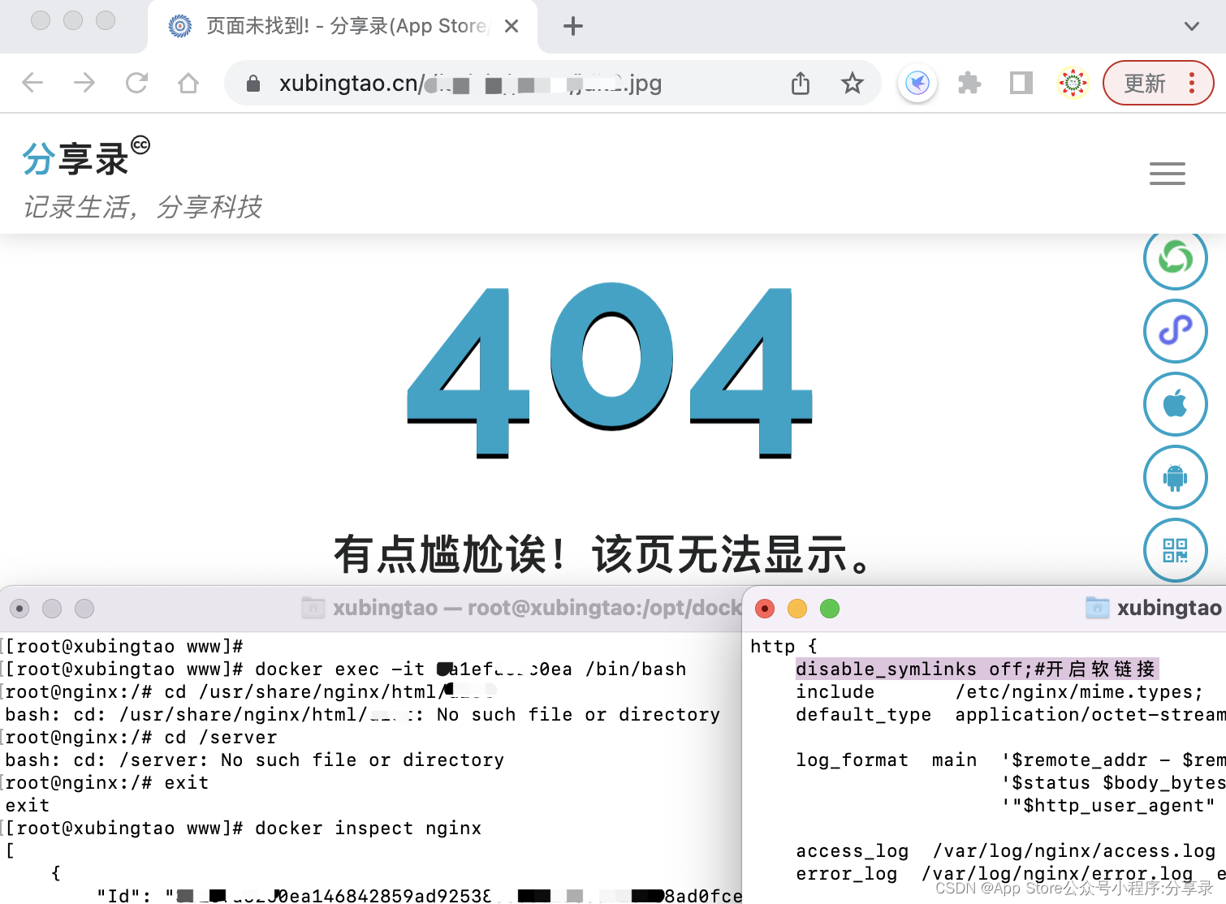The height and width of the screenshot is (904, 1226).
Task: Toggle the browser side panel
Action: [x=1021, y=83]
